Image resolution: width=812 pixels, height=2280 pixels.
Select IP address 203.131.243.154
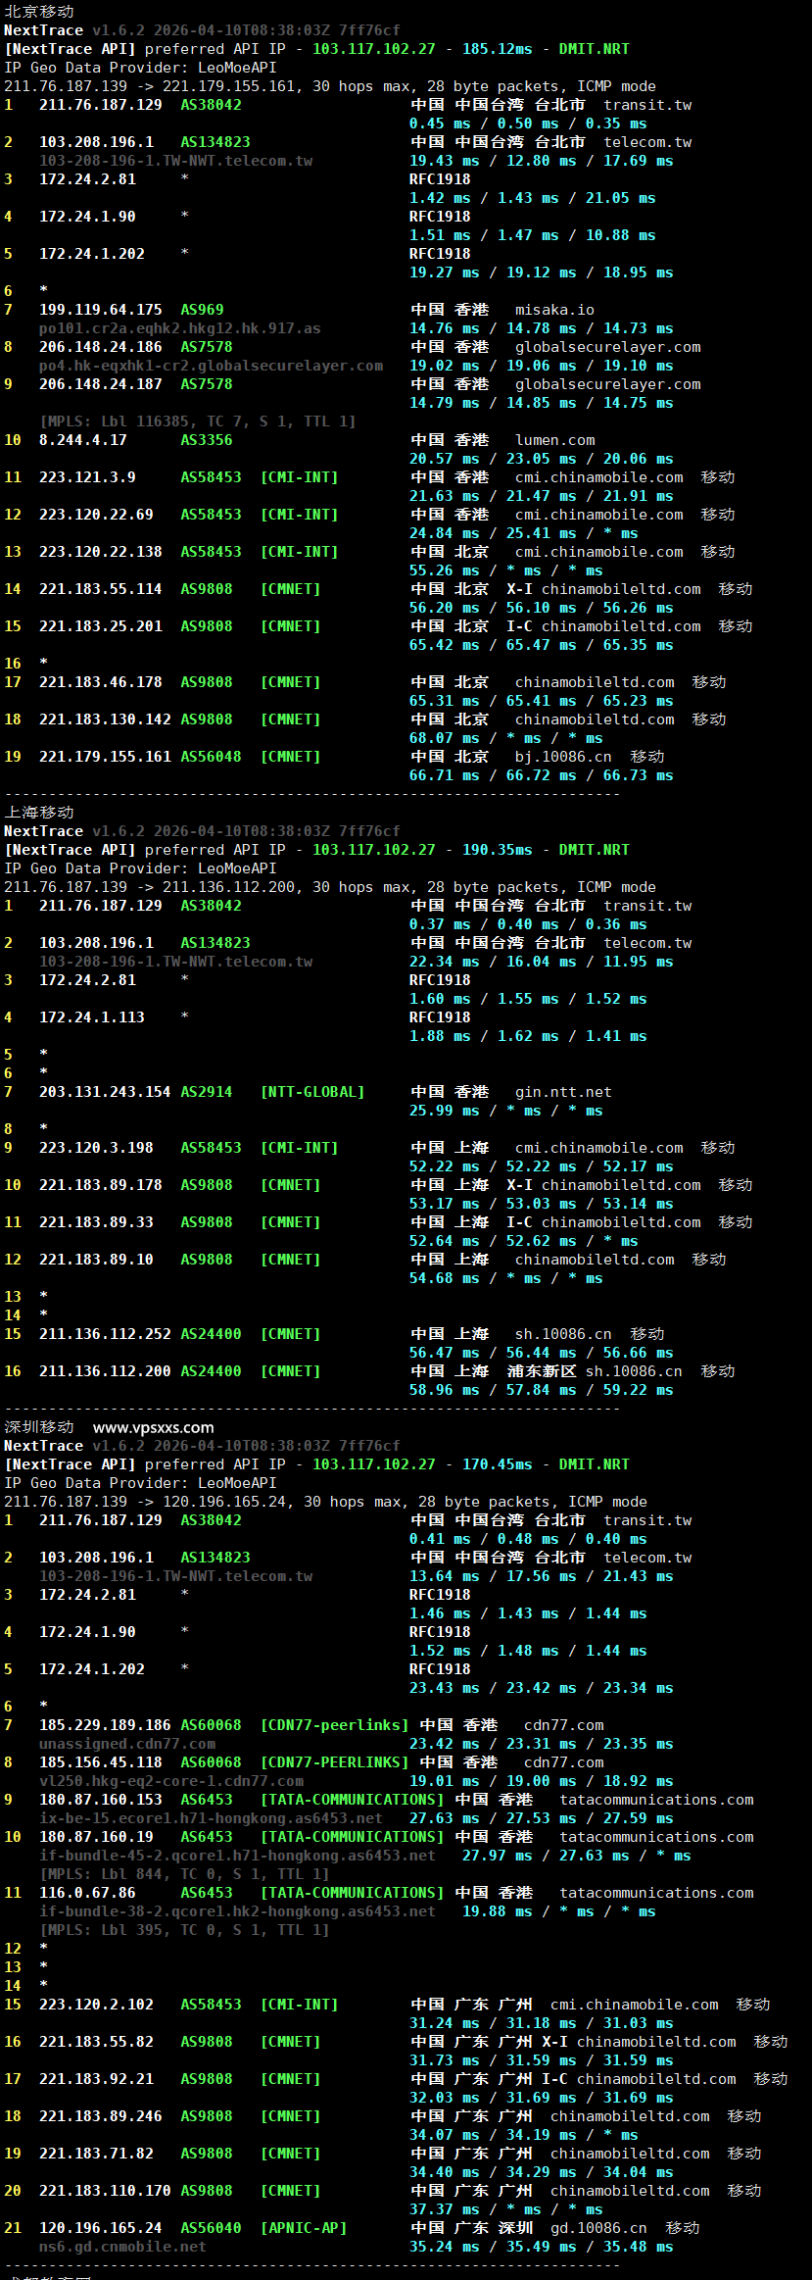pos(105,1091)
